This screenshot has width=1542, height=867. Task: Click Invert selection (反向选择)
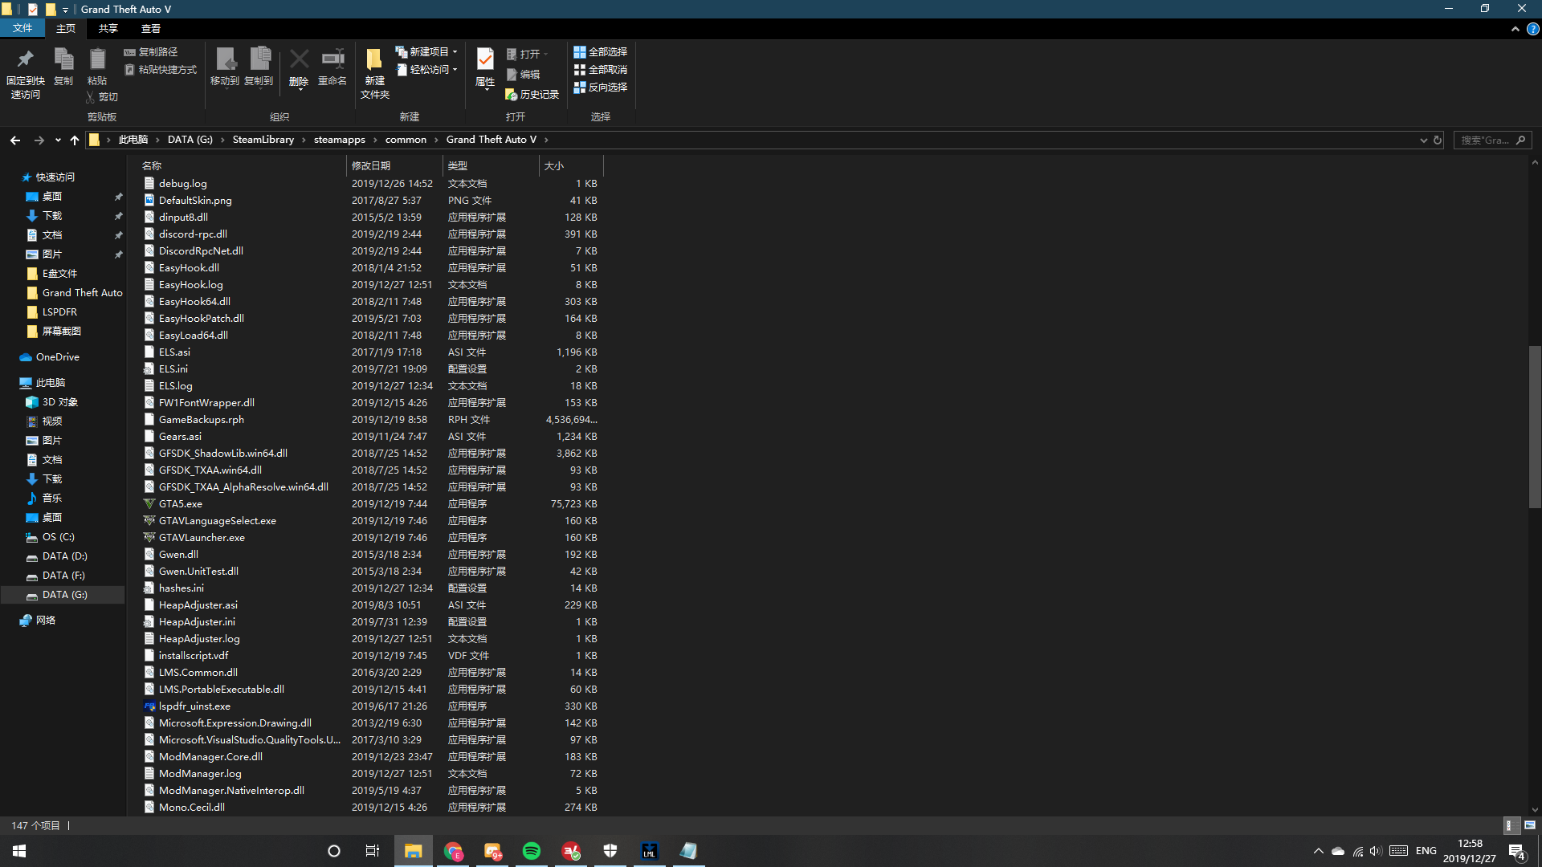click(x=600, y=87)
